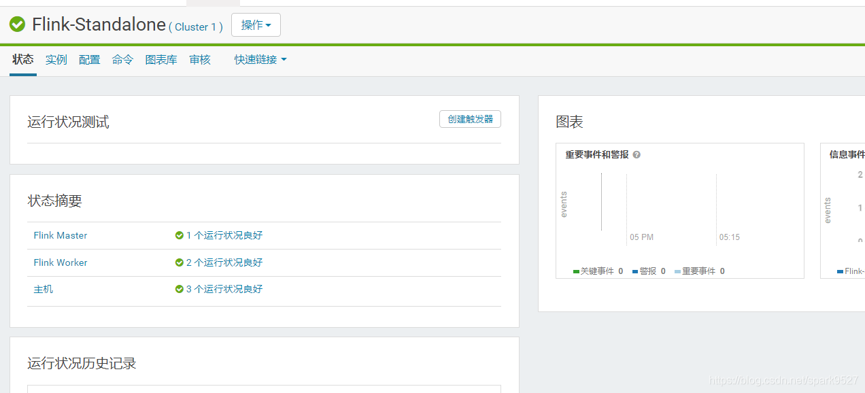Open the 命令 tab
Screen dimensions: 865x393
tap(123, 60)
